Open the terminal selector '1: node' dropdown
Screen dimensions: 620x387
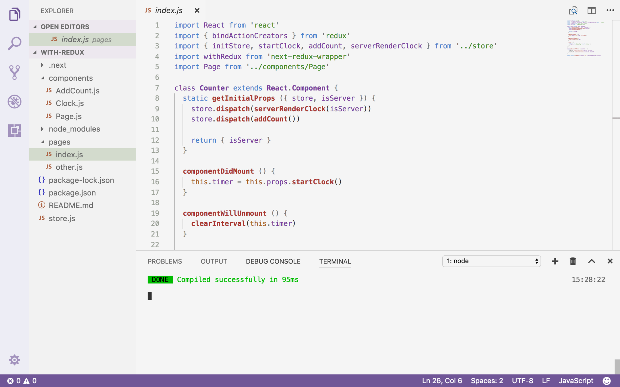tap(491, 261)
